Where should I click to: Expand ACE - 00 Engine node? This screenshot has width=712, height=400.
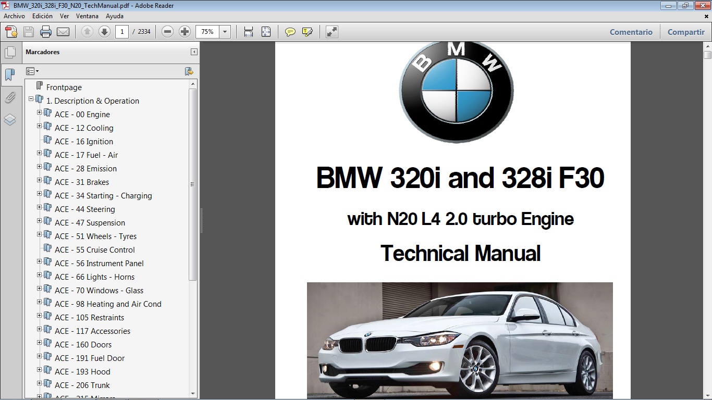(40, 112)
